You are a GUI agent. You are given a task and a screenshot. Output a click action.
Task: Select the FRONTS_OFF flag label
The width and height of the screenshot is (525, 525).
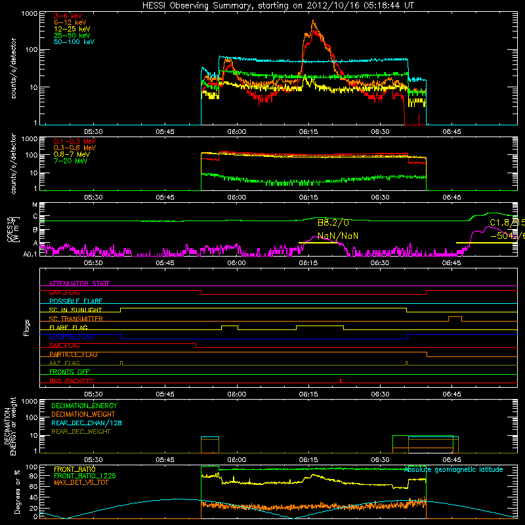pos(70,372)
